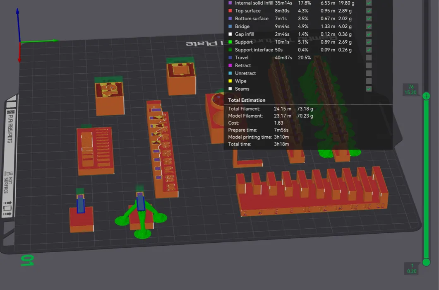
Task: Enable the Travel moves checkbox
Action: click(369, 58)
